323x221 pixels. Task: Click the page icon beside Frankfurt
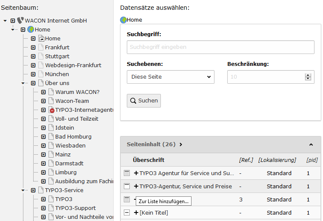pyautogui.click(x=41, y=47)
